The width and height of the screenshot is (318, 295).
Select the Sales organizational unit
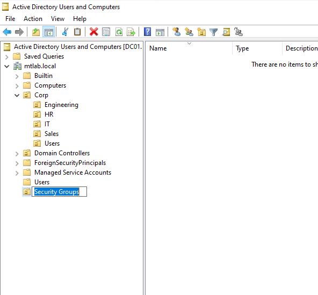click(x=52, y=134)
